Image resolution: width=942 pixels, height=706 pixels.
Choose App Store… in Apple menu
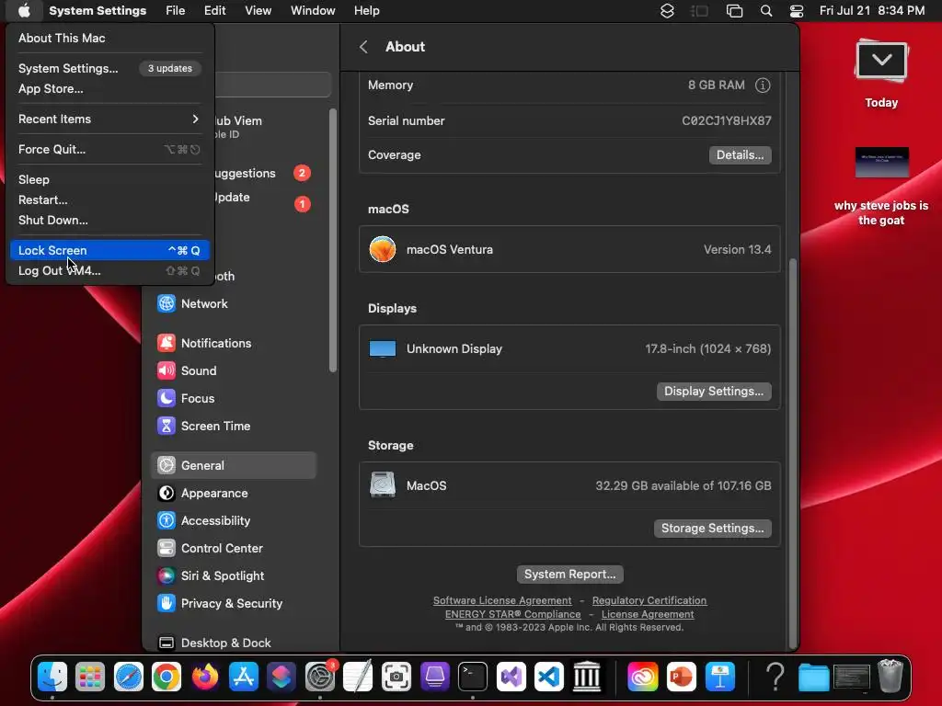109,89
